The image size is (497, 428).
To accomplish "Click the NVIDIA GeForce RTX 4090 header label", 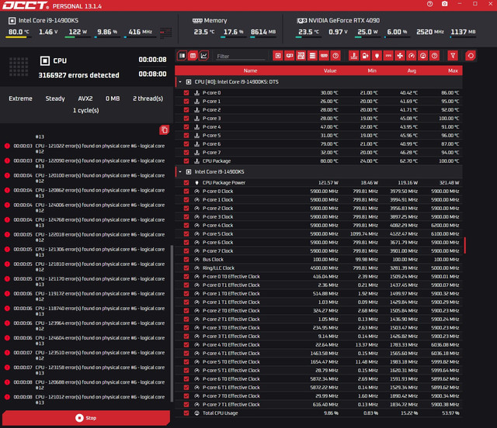I will [x=344, y=21].
